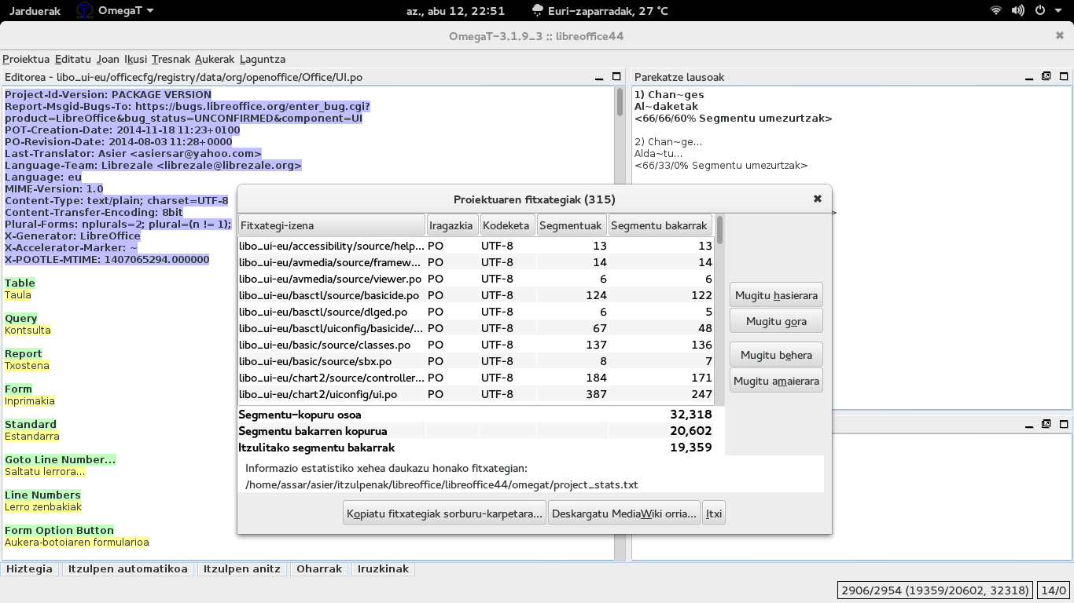
Task: Select libo_ui-eu/basctl/source/dlged.po row
Action: pos(476,312)
